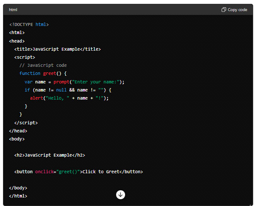Click the red greet function name
This screenshot has width=254, height=206.
click(x=50, y=73)
